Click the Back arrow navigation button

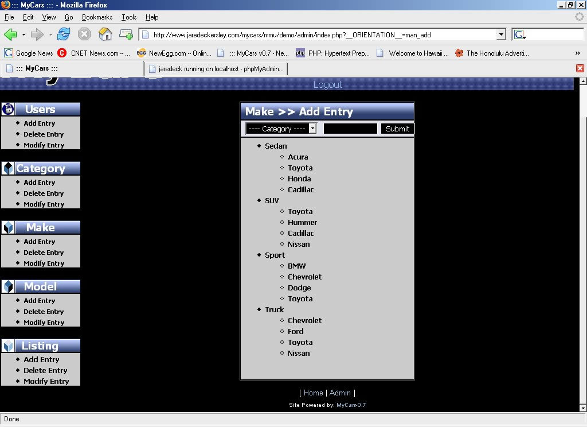(10, 34)
